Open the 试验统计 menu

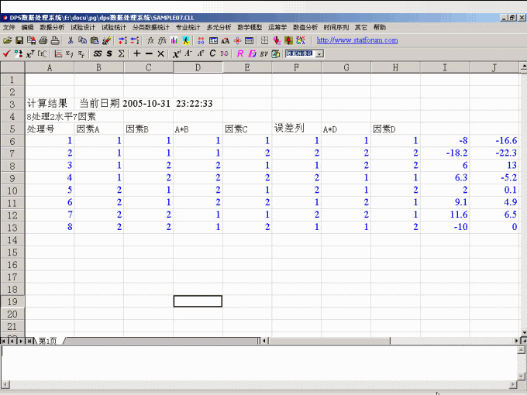(x=113, y=27)
